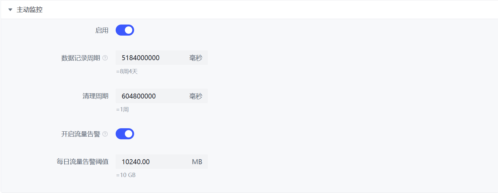Click the =1周 hint text
The height and width of the screenshot is (193, 498).
pyautogui.click(x=122, y=110)
